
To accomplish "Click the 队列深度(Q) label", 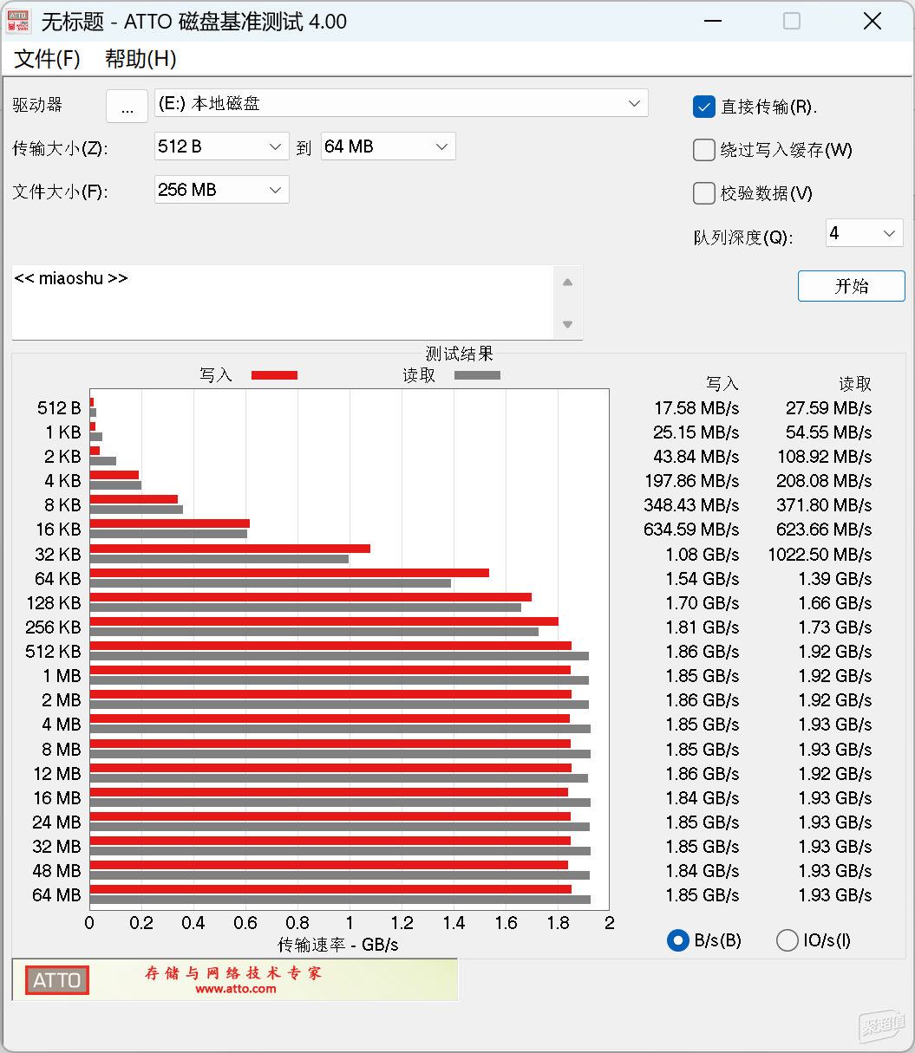I will tap(743, 237).
